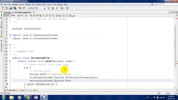Click the Comment code icon
The height and width of the screenshot is (100, 178).
[x=70, y=16]
